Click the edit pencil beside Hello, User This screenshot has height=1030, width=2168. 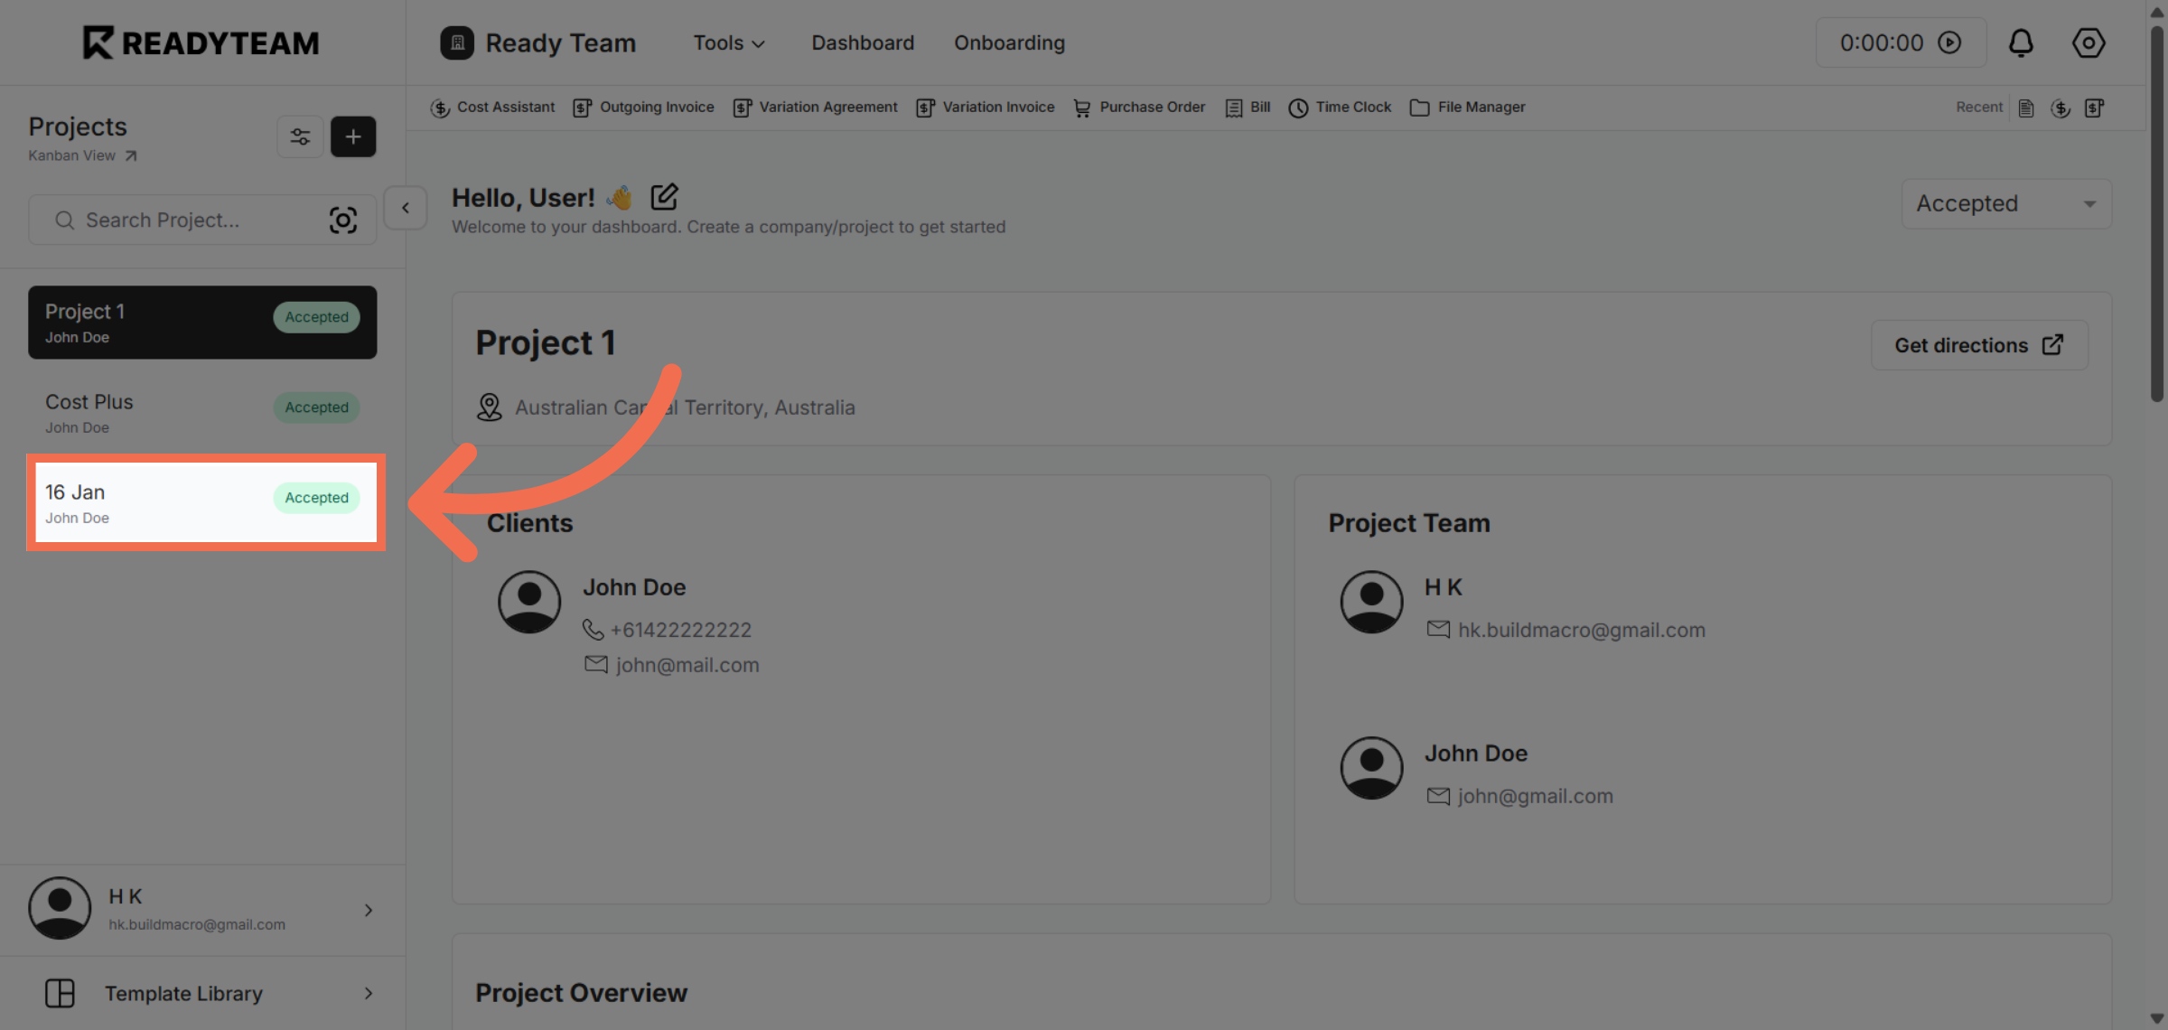pyautogui.click(x=664, y=196)
